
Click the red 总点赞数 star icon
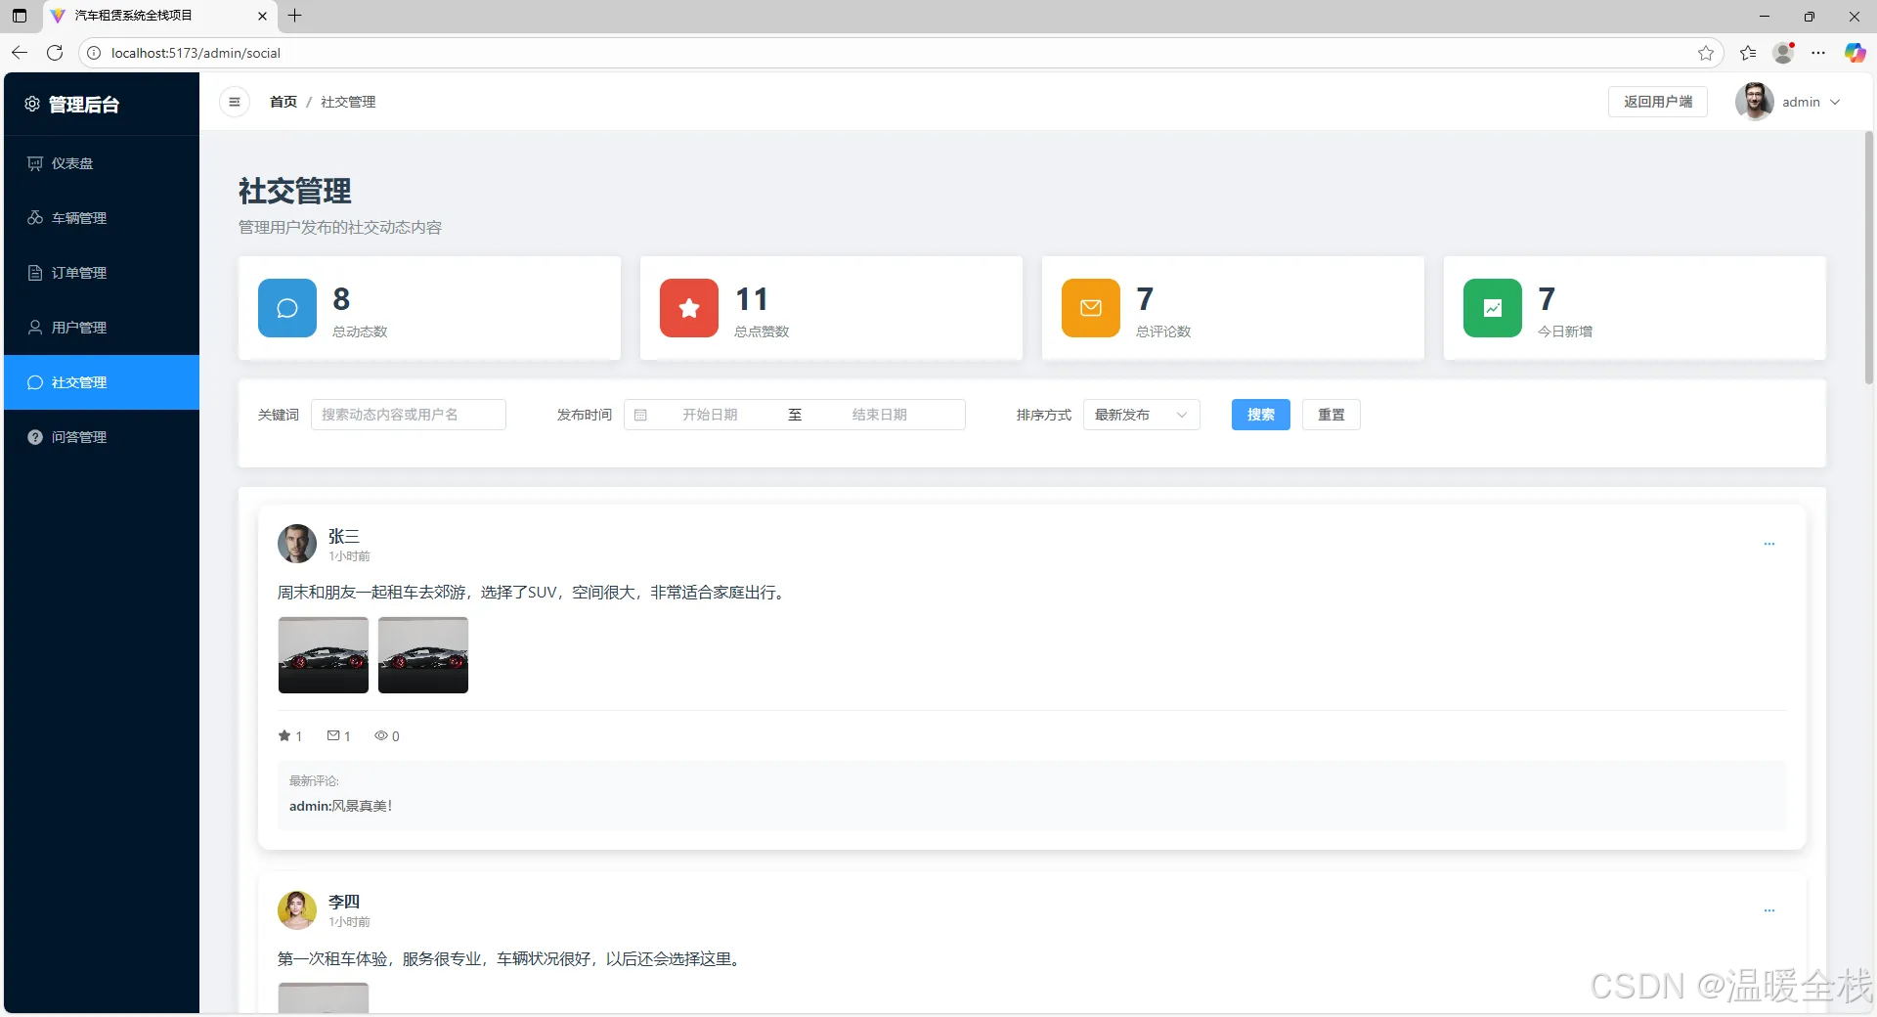click(x=689, y=308)
